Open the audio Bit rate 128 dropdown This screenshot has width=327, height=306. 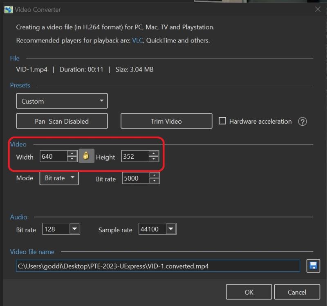[74, 229]
